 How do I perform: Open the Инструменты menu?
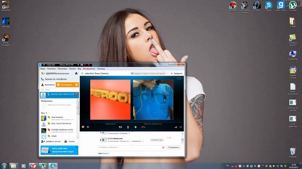89,69
